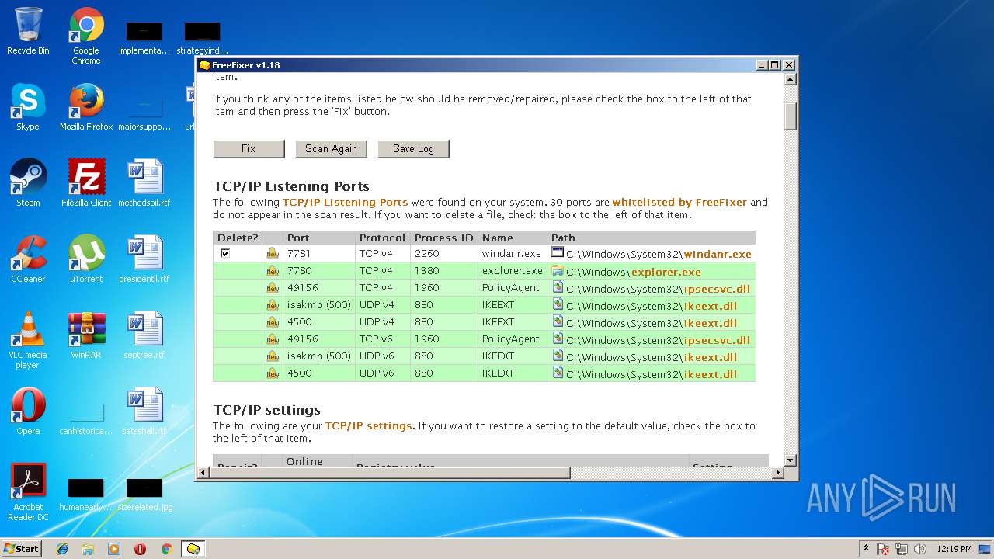Screen dimensions: 994x559
Task: Select the VLC media player desktop shortcut
Action: 28,340
